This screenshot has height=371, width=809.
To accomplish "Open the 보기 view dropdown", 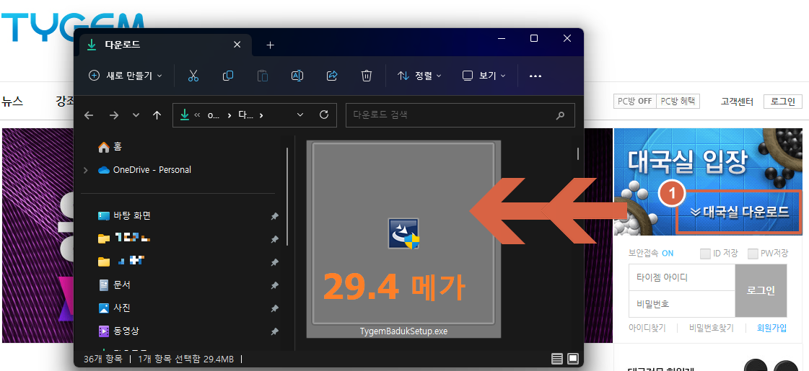I will 484,76.
